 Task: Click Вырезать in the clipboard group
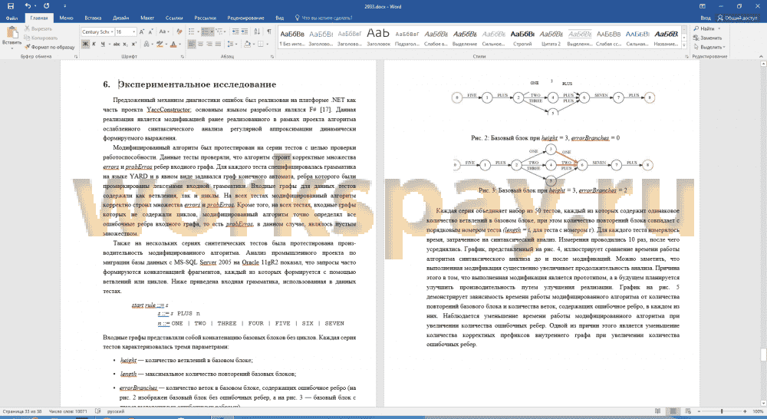pyautogui.click(x=38, y=29)
